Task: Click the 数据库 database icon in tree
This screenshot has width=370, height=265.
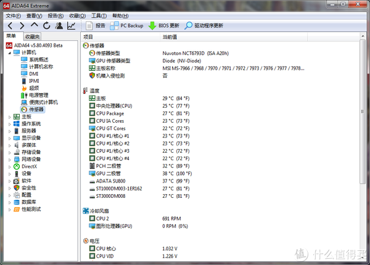Action: click(x=17, y=202)
